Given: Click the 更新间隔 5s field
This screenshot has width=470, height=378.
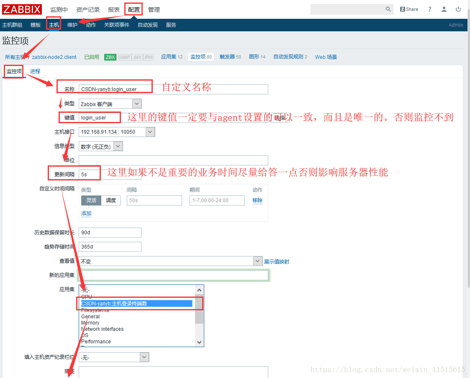Looking at the screenshot, I should click(x=110, y=174).
